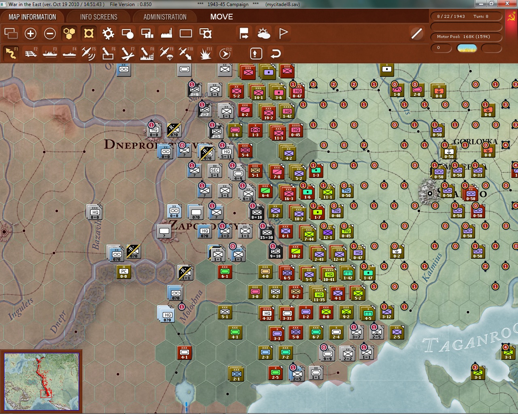Viewport: 518px width, 414px height.
Task: Select the red 14-1 unit counter
Action: tap(258, 93)
